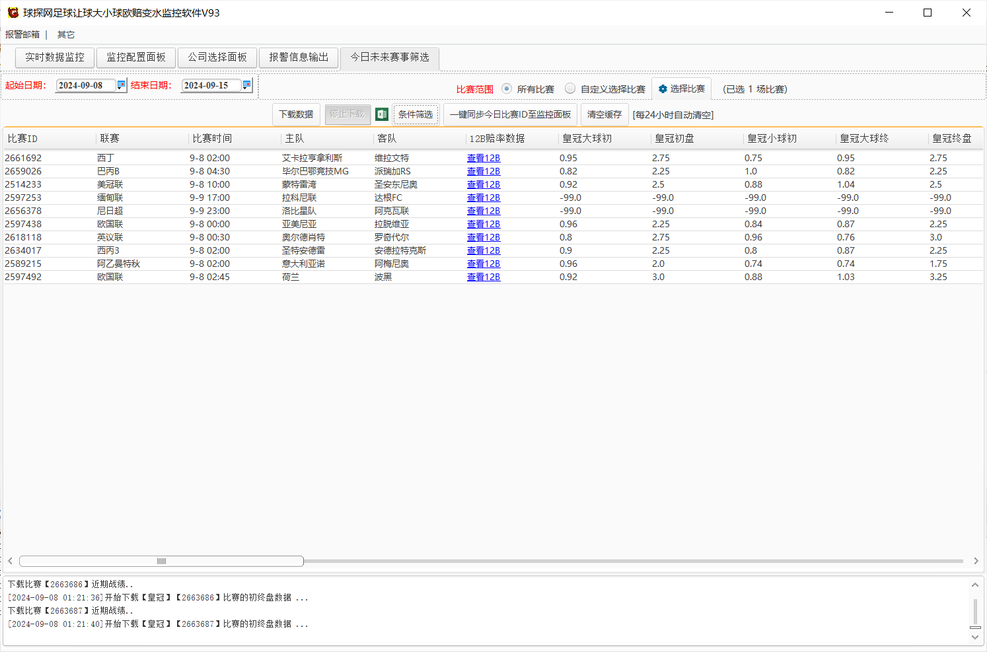The height and width of the screenshot is (652, 987).
Task: Open 查看12B link for match 2589215
Action: tap(484, 264)
